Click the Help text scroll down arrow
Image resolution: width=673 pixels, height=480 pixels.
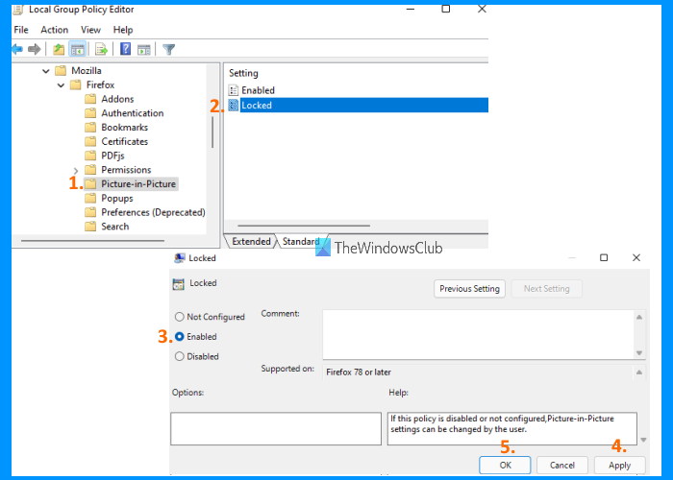point(643,440)
